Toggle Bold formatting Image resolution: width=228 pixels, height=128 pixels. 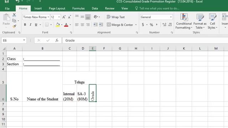[x=25, y=25]
